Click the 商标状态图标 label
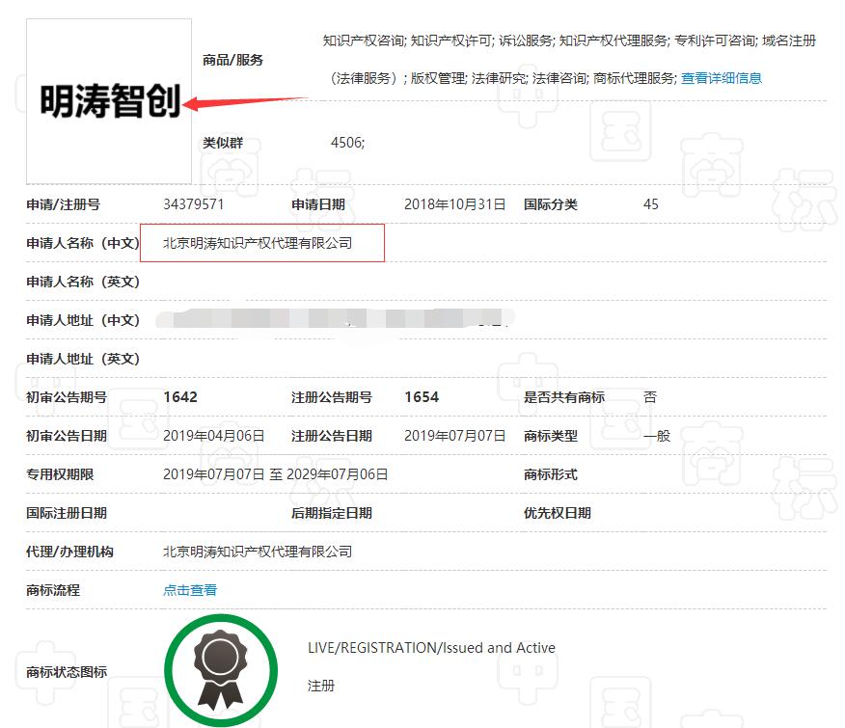 point(67,672)
